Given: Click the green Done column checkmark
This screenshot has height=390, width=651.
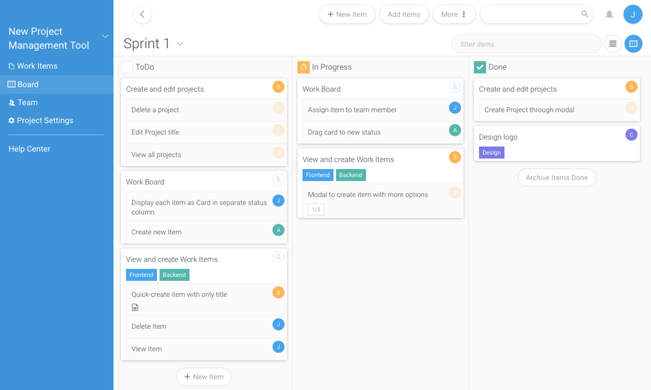Looking at the screenshot, I should click(480, 66).
